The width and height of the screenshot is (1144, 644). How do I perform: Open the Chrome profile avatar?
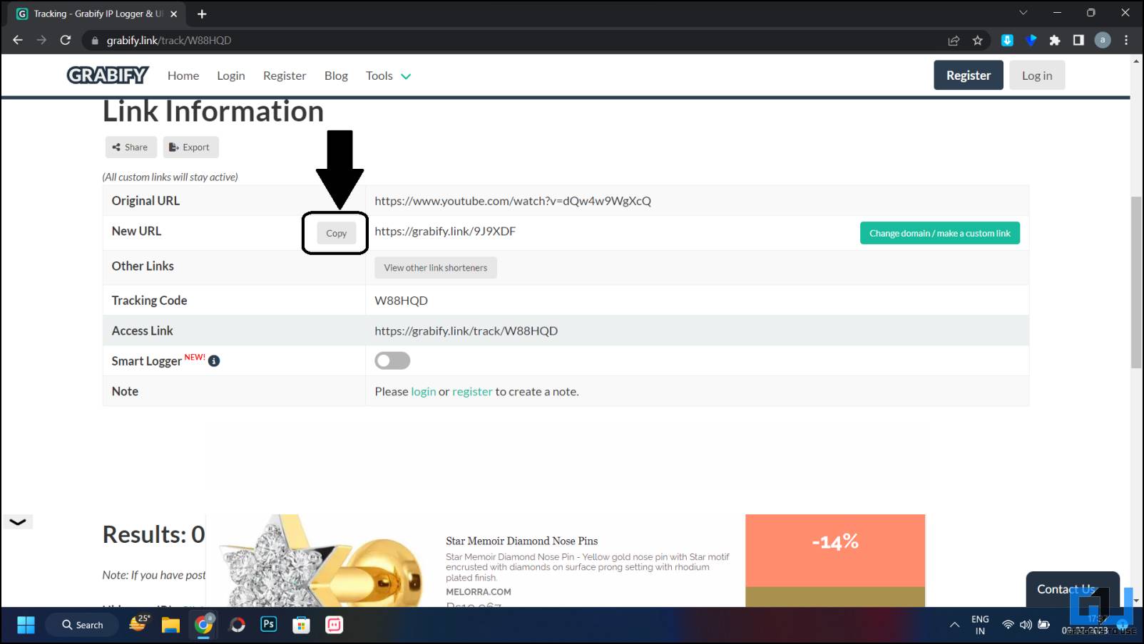point(1103,41)
